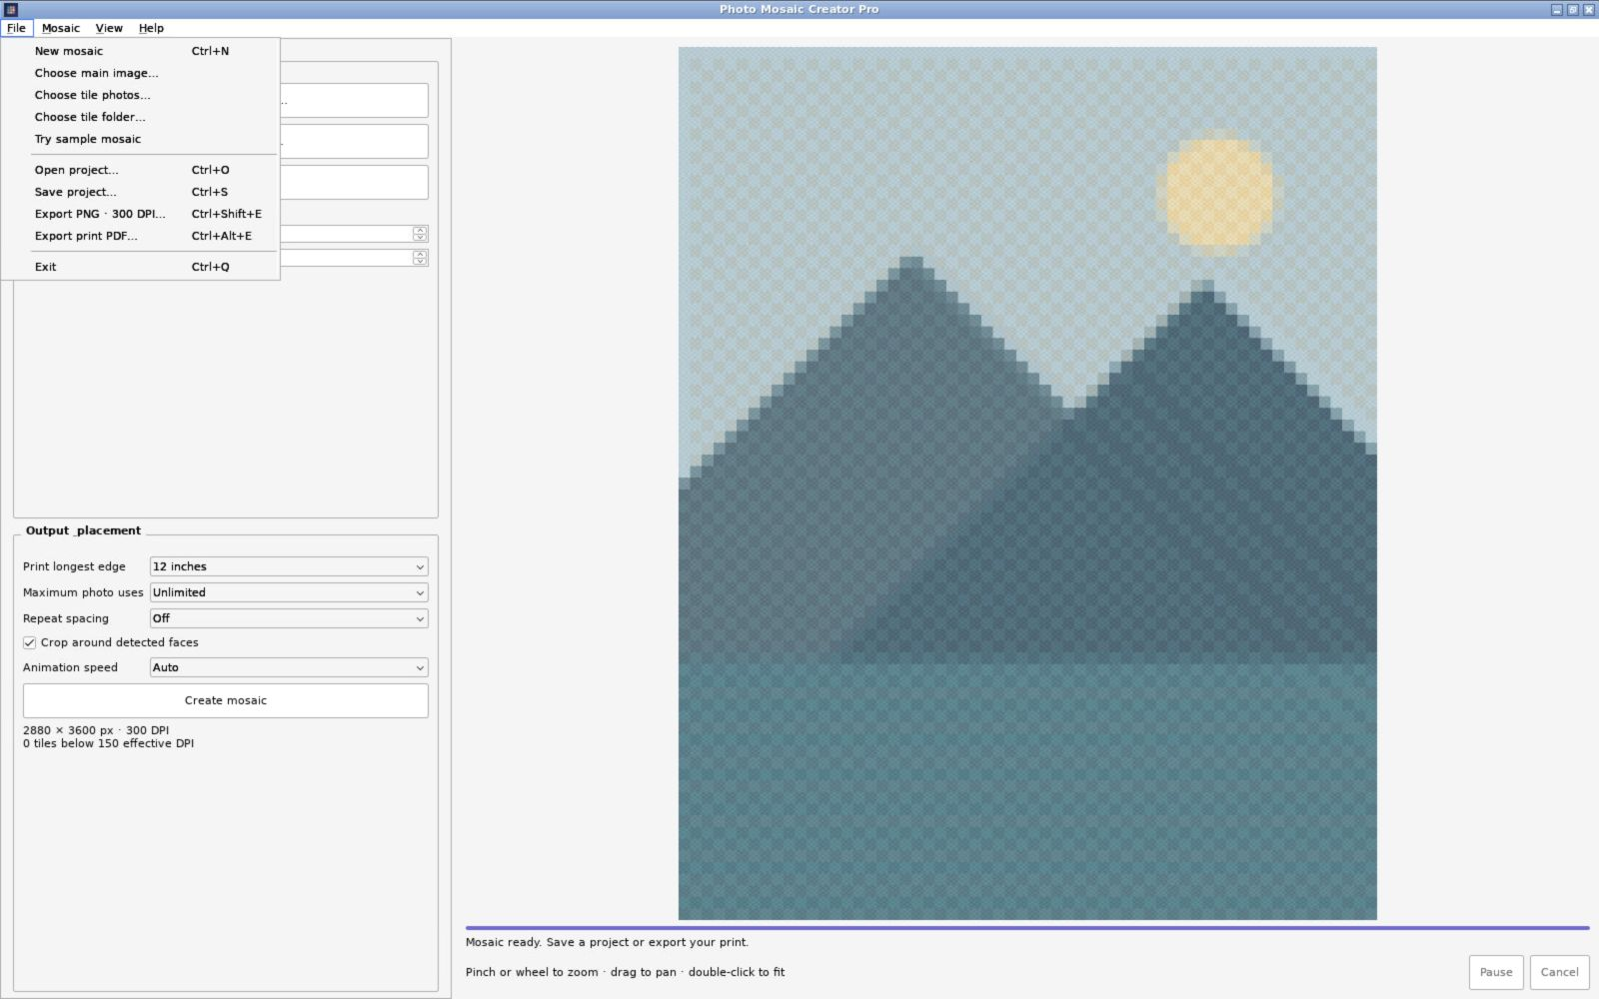Open Print longest edge dropdown

289,566
